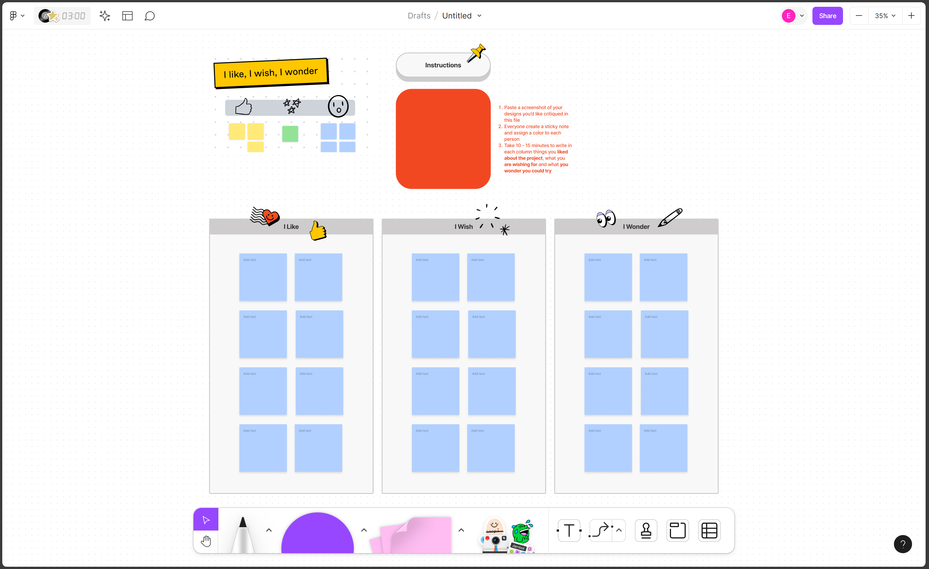Toggle the fullscreen/layout view icon
This screenshot has height=569, width=929.
(x=127, y=16)
